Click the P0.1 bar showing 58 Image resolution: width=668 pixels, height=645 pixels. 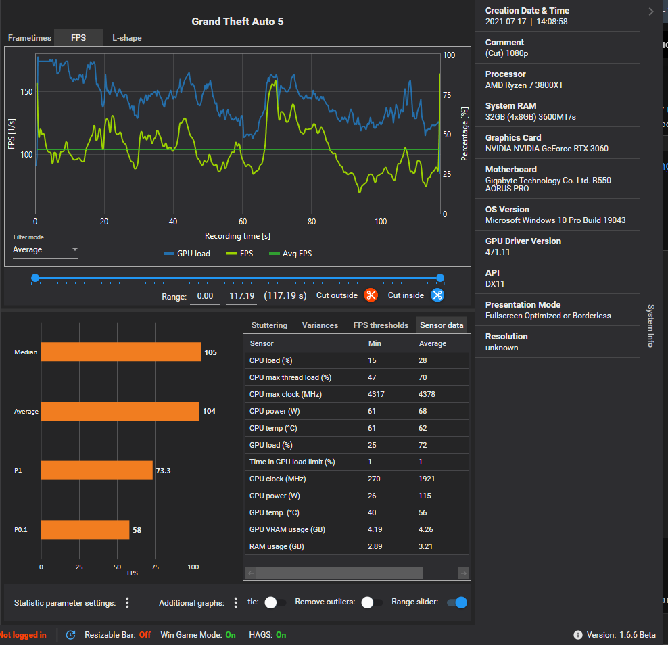[x=85, y=529]
